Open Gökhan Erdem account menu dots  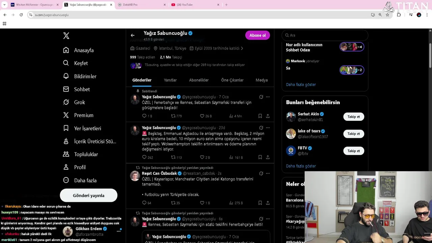pos(119,231)
